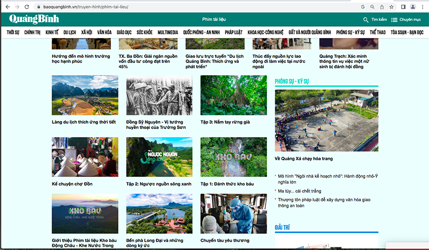Open 'Hướng đến mô hình trường học hạnh phúc'
This screenshot has width=429, height=250.
81,59
